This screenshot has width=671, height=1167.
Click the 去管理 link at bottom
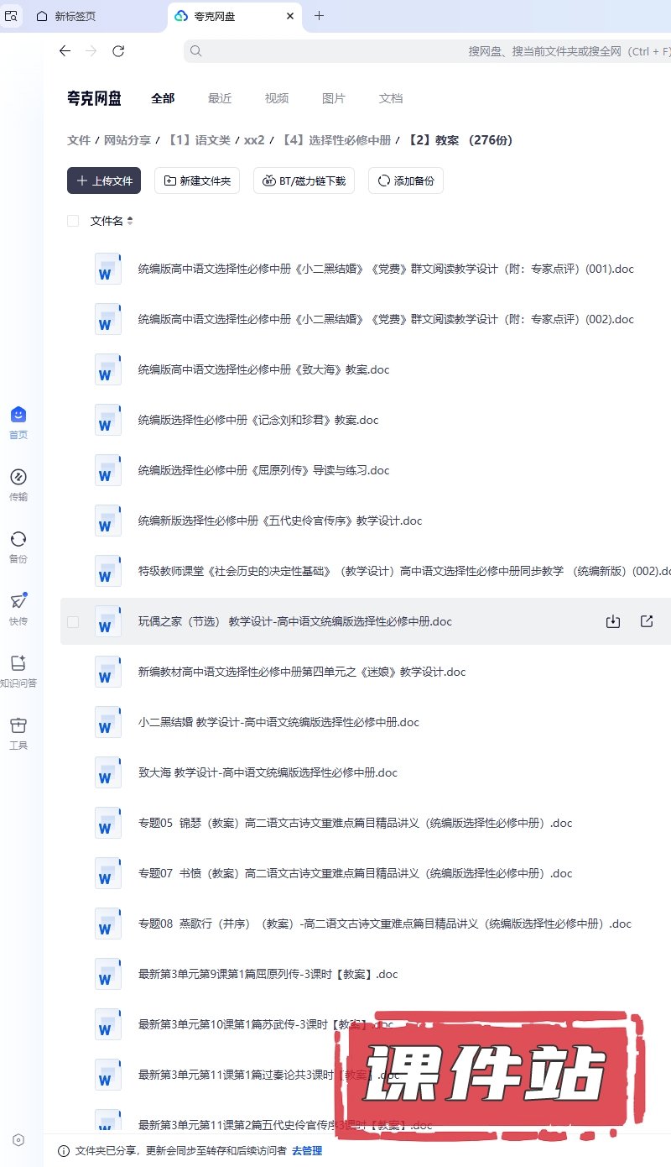(x=307, y=1151)
